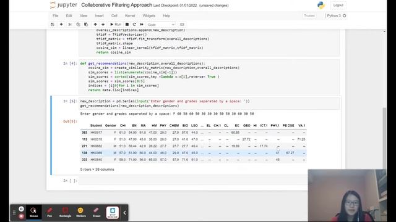
Task: Click the Logout button
Action: click(338, 5)
